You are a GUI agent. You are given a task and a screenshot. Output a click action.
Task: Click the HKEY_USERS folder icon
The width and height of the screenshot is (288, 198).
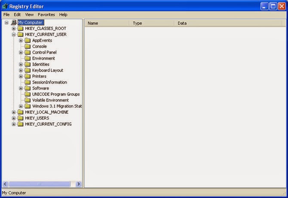pyautogui.click(x=20, y=118)
